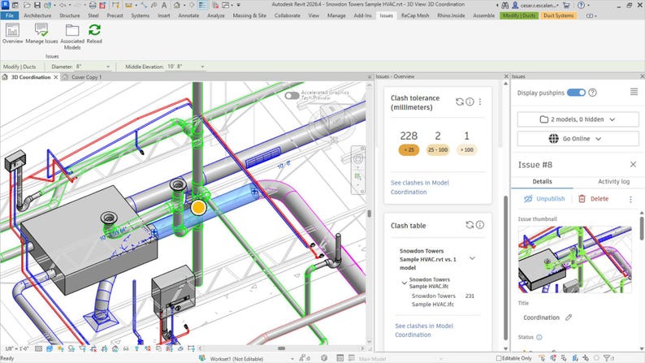645x363 pixels.
Task: Open the File menu
Action: click(10, 15)
